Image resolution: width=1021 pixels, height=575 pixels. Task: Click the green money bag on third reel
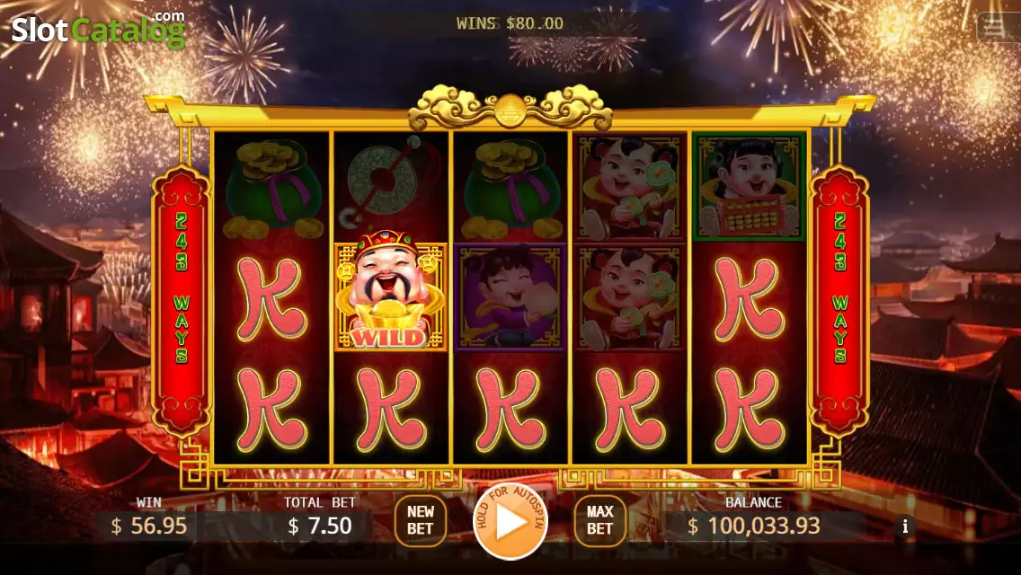(511, 189)
